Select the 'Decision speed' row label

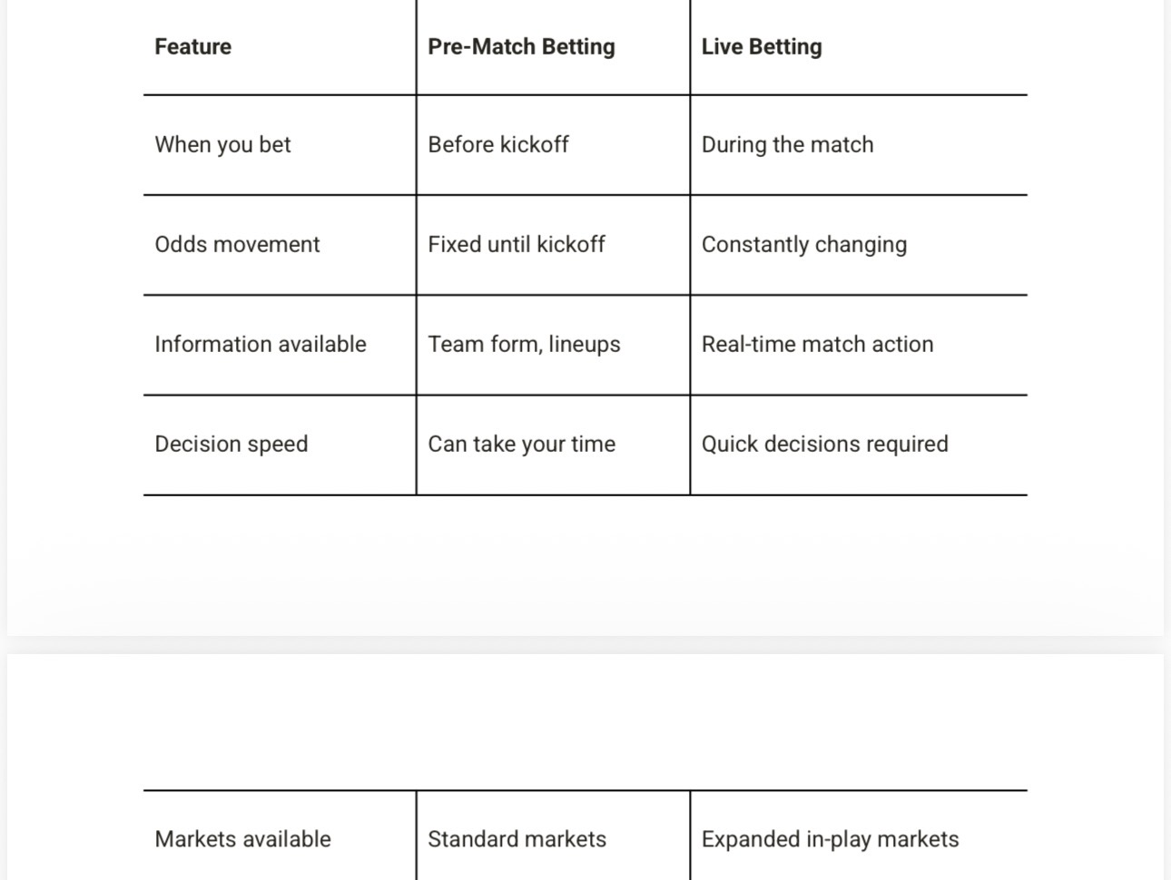pos(231,445)
